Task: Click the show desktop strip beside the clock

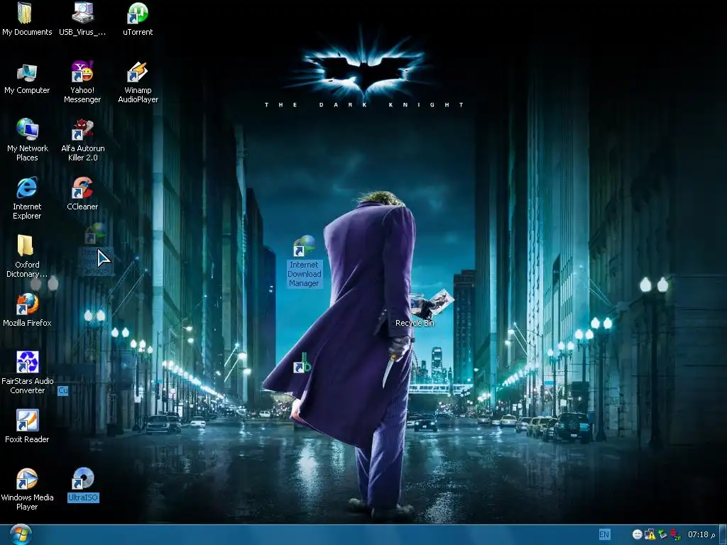Action: (x=722, y=534)
